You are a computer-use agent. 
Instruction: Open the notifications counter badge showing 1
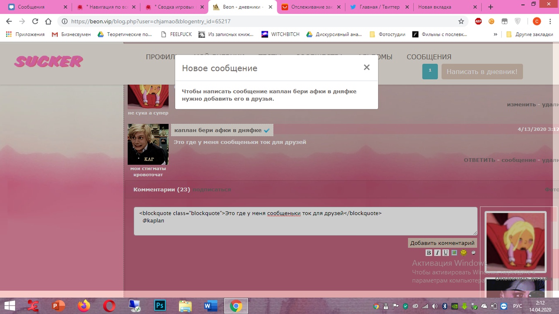point(430,72)
